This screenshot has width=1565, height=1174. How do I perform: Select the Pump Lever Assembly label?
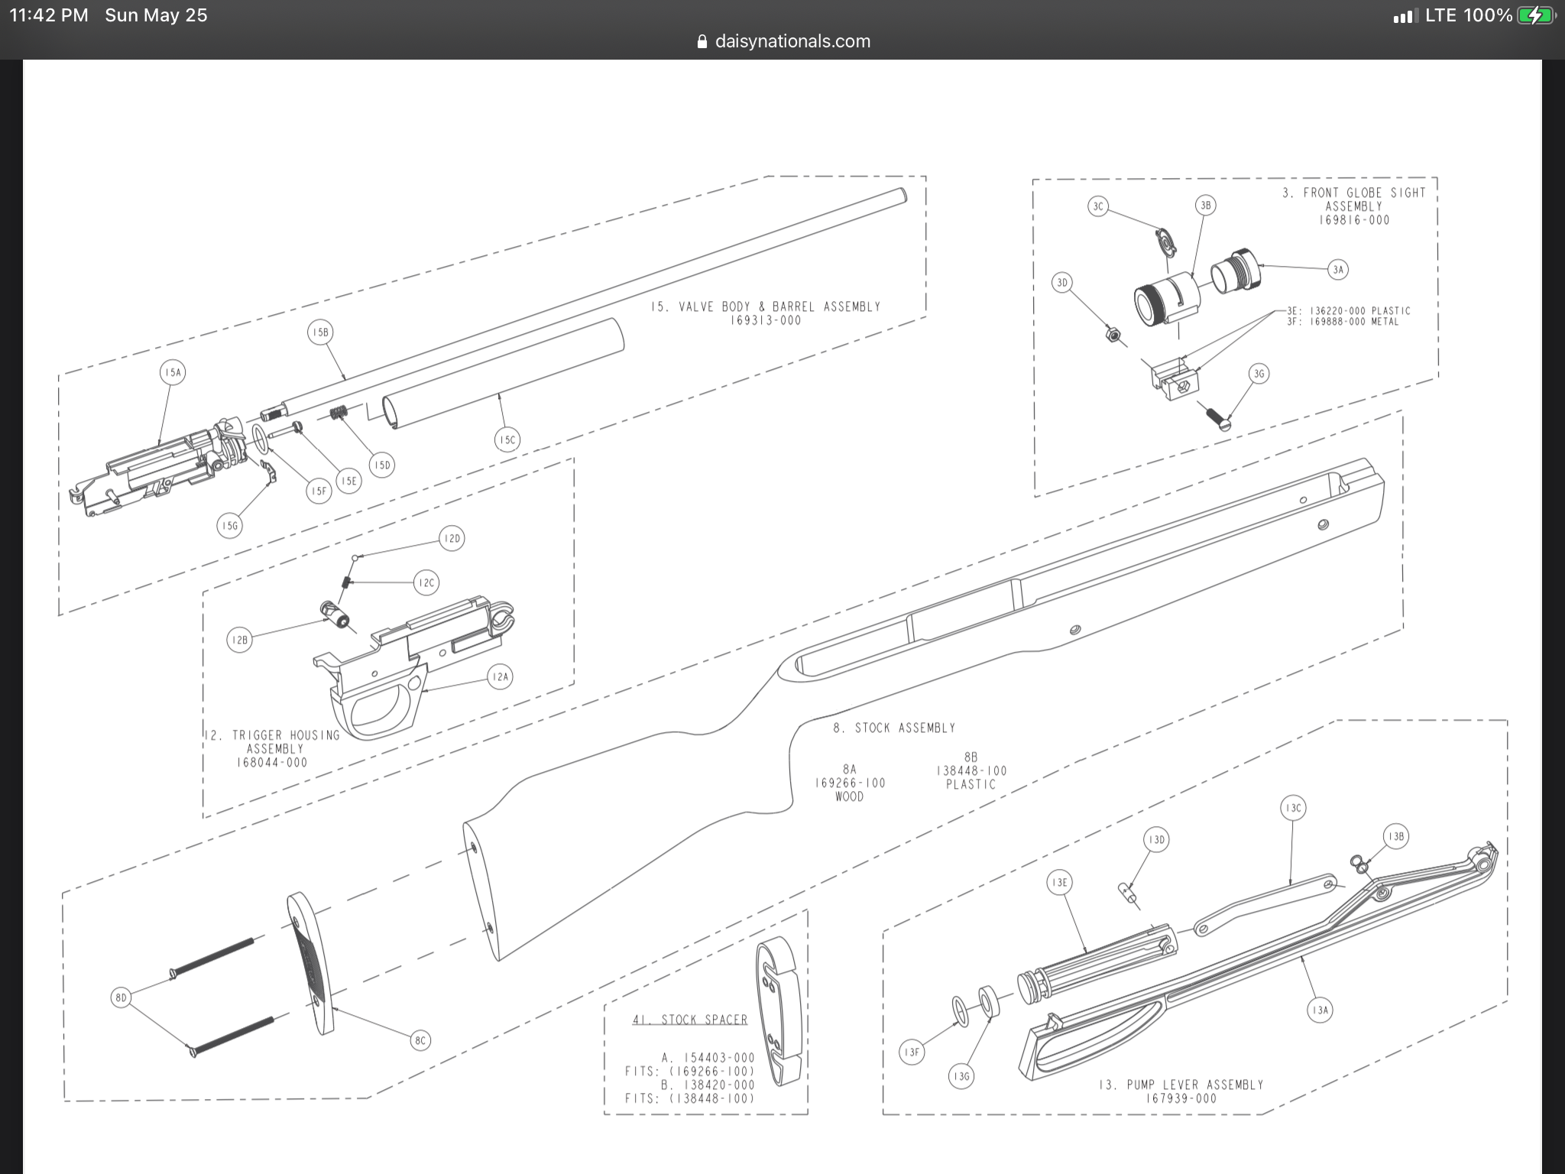pos(1181,1085)
